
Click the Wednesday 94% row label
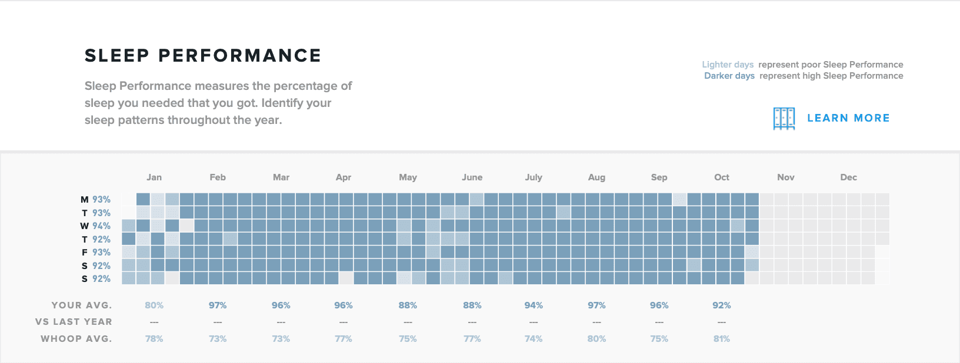point(97,226)
